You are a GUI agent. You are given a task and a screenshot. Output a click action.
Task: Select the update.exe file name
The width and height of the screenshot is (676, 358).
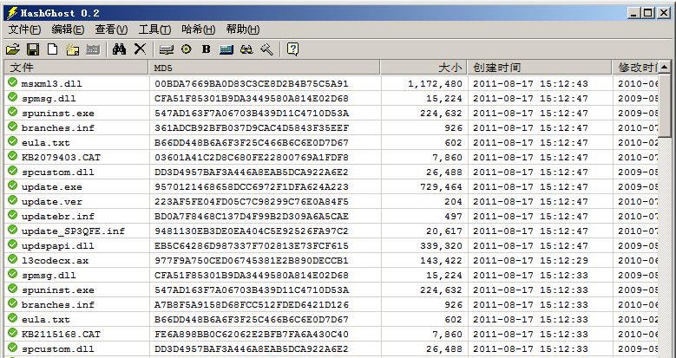52,187
